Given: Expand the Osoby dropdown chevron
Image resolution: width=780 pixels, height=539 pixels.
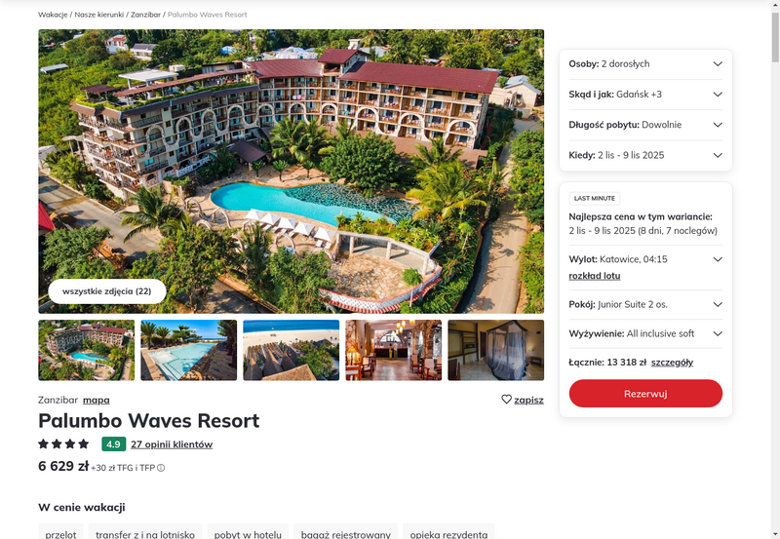Looking at the screenshot, I should click(x=718, y=63).
